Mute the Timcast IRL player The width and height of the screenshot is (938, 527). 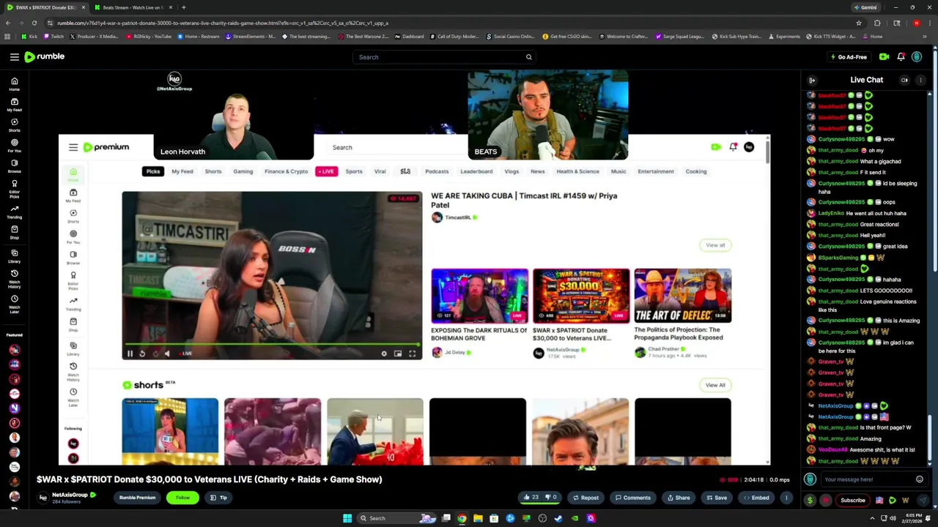pos(167,354)
